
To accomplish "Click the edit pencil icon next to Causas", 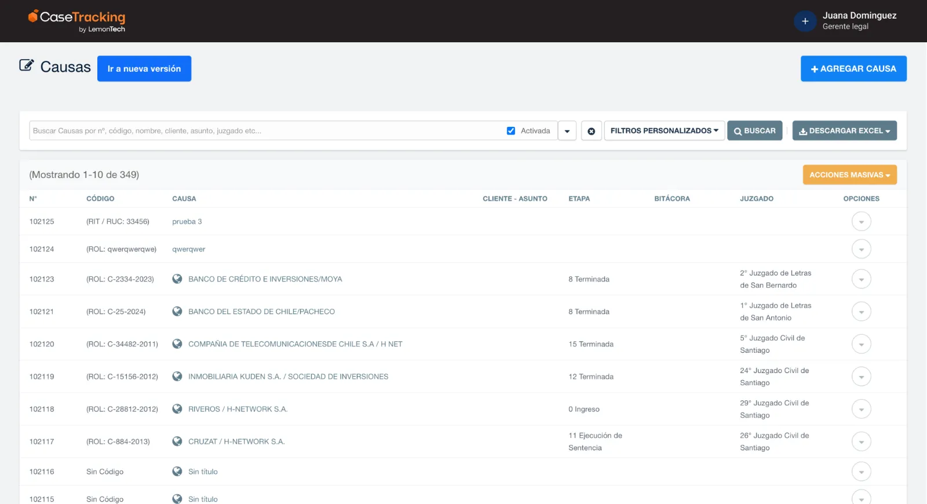I will [26, 65].
